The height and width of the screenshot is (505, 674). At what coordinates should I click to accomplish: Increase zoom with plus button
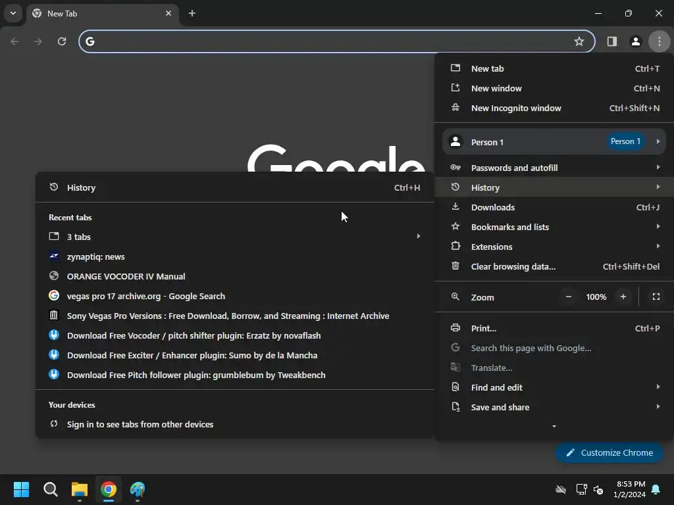click(623, 297)
